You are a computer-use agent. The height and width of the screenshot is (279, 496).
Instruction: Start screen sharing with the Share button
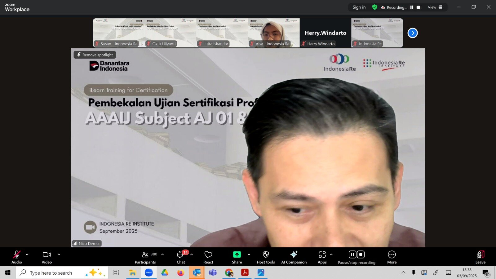click(237, 257)
